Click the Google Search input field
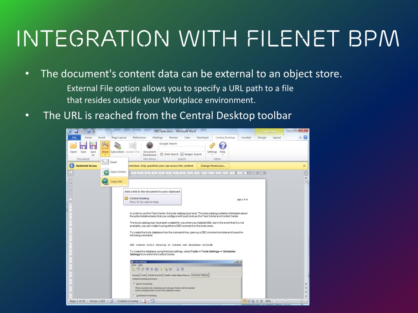Image resolution: width=418 pixels, height=313 pixels. (182, 148)
